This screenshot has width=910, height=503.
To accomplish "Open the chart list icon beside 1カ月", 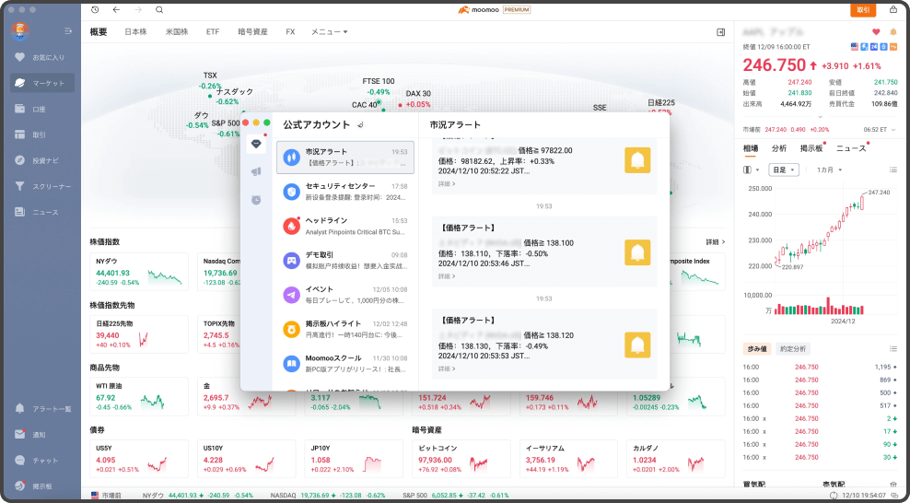I will [893, 170].
